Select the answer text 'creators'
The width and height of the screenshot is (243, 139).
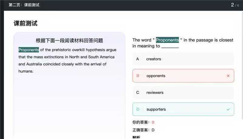pos(153,59)
